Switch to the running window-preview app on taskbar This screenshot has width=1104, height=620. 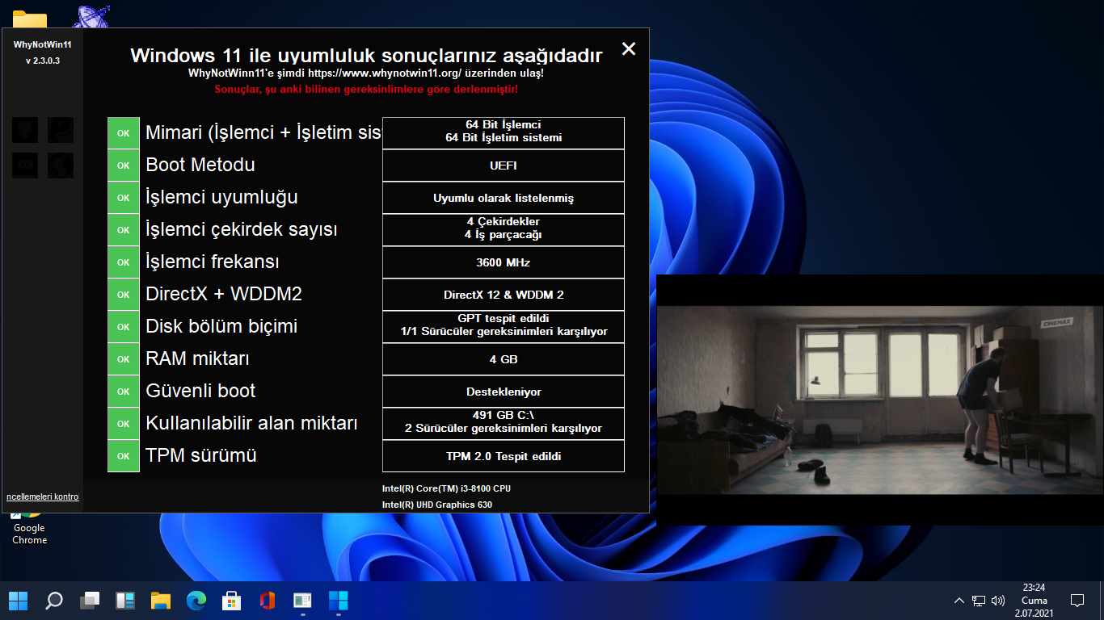click(x=303, y=601)
